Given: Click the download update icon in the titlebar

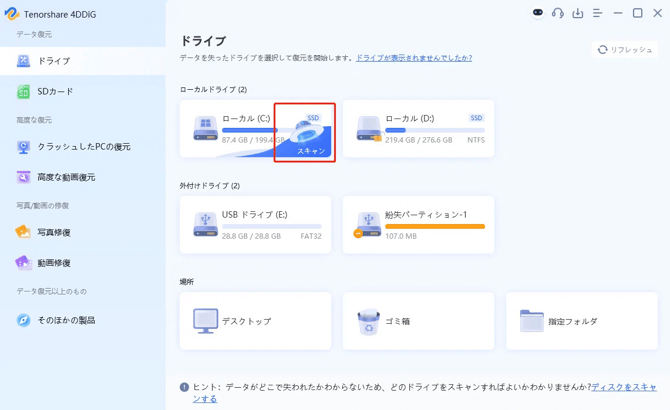Looking at the screenshot, I should (577, 12).
